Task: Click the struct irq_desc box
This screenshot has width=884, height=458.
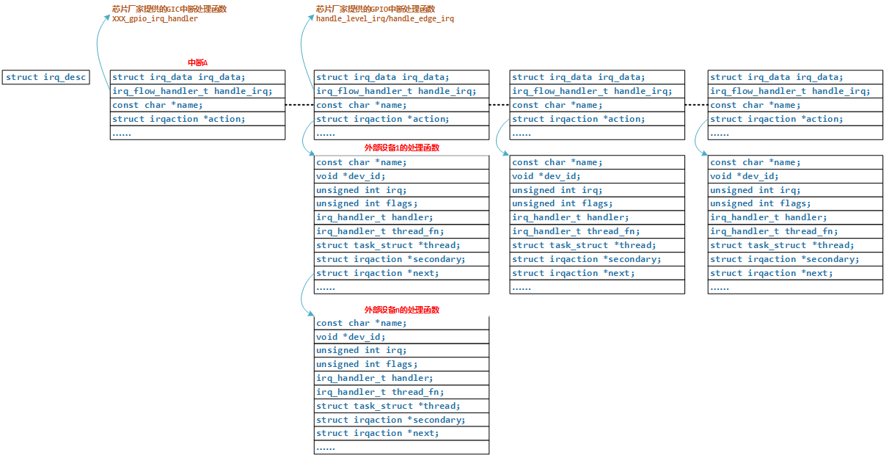Action: tap(45, 77)
